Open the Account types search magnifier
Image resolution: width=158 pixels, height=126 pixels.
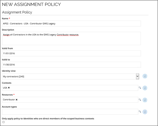pyautogui.click(x=140, y=111)
